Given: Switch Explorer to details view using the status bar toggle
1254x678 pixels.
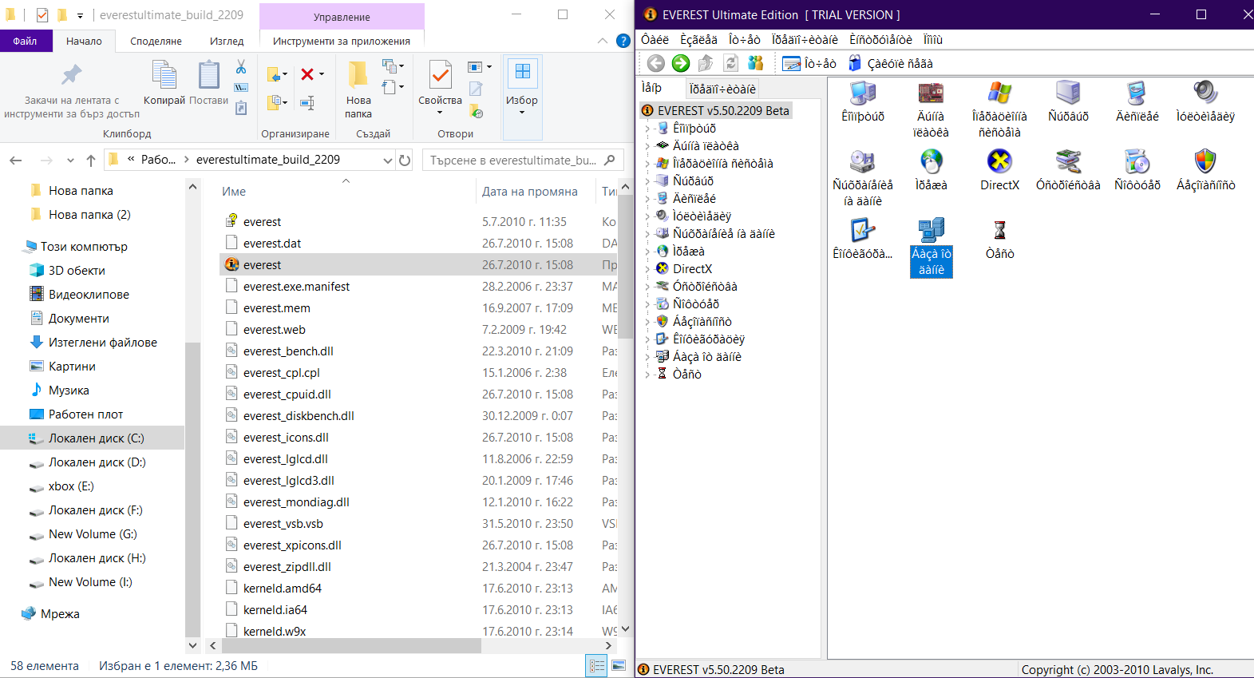Looking at the screenshot, I should (x=597, y=666).
